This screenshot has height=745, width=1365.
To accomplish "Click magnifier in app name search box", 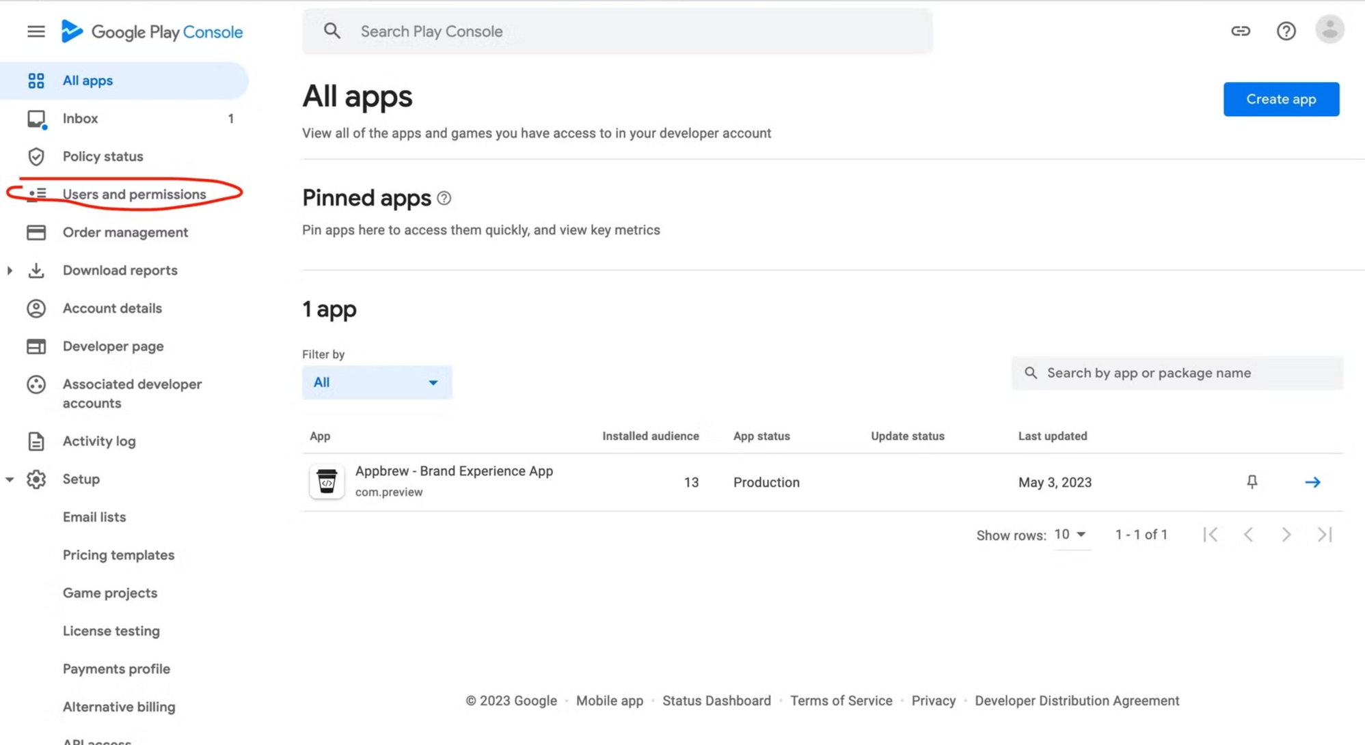I will tap(1031, 373).
